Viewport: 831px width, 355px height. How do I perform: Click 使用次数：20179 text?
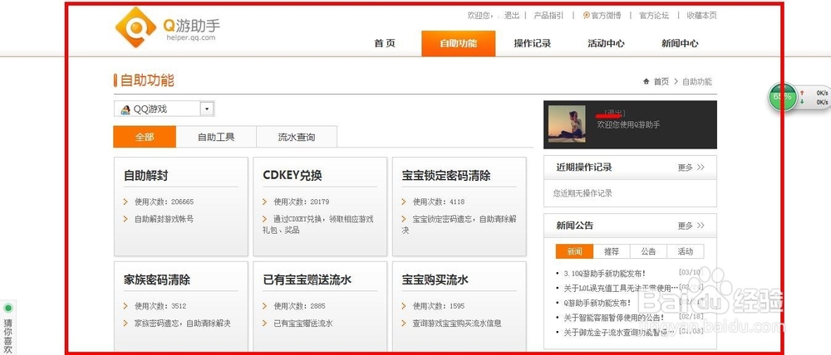pyautogui.click(x=302, y=202)
